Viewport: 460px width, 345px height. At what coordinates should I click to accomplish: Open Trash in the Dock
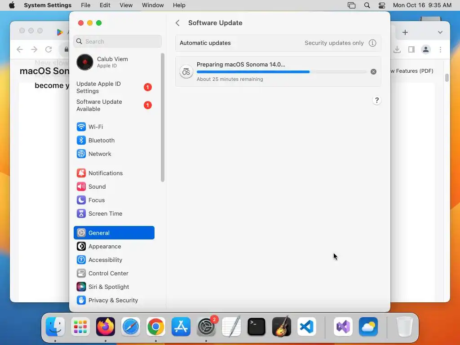(405, 327)
